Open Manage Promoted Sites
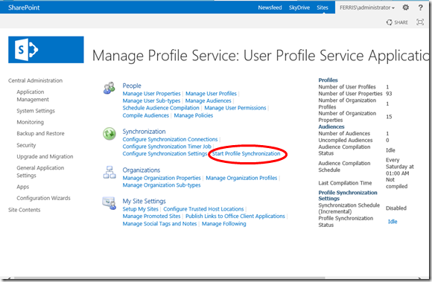The width and height of the screenshot is (432, 282). pyautogui.click(x=151, y=216)
